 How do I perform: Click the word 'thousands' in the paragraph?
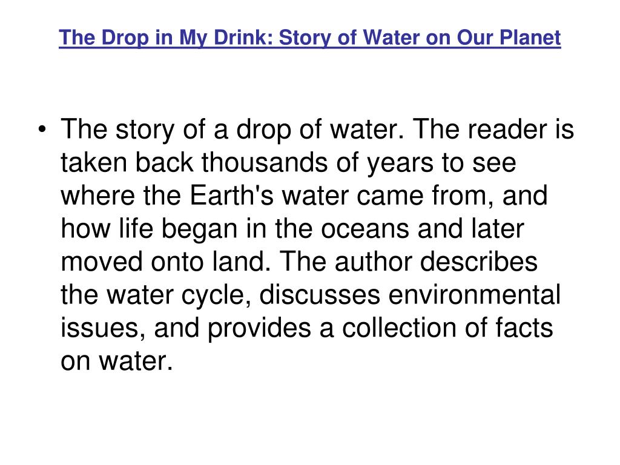pyautogui.click(x=265, y=162)
